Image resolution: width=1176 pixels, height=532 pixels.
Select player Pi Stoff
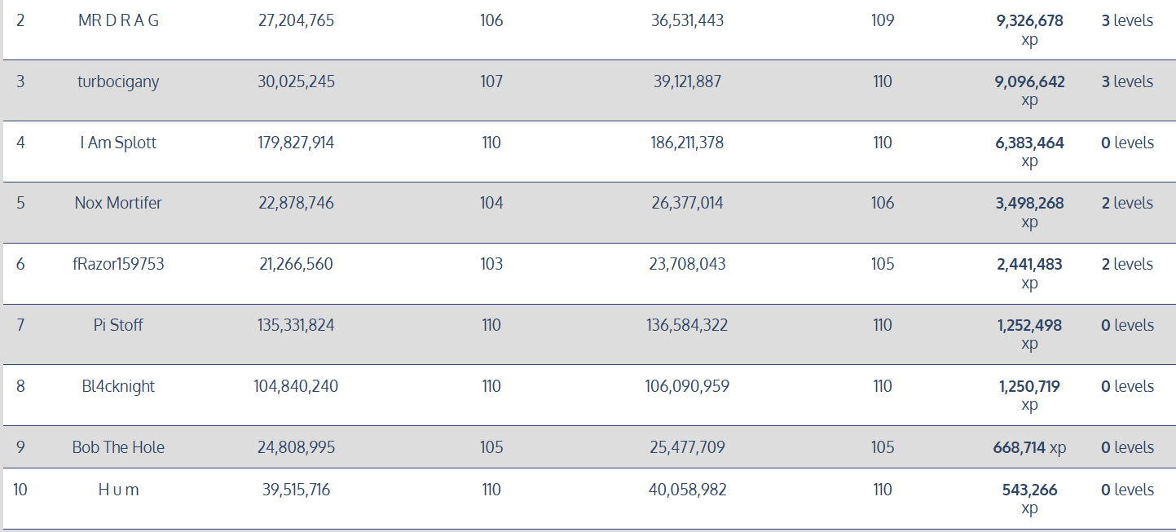pos(118,326)
